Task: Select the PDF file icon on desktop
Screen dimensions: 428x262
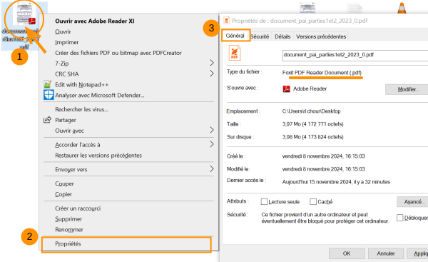Action: [x=24, y=14]
